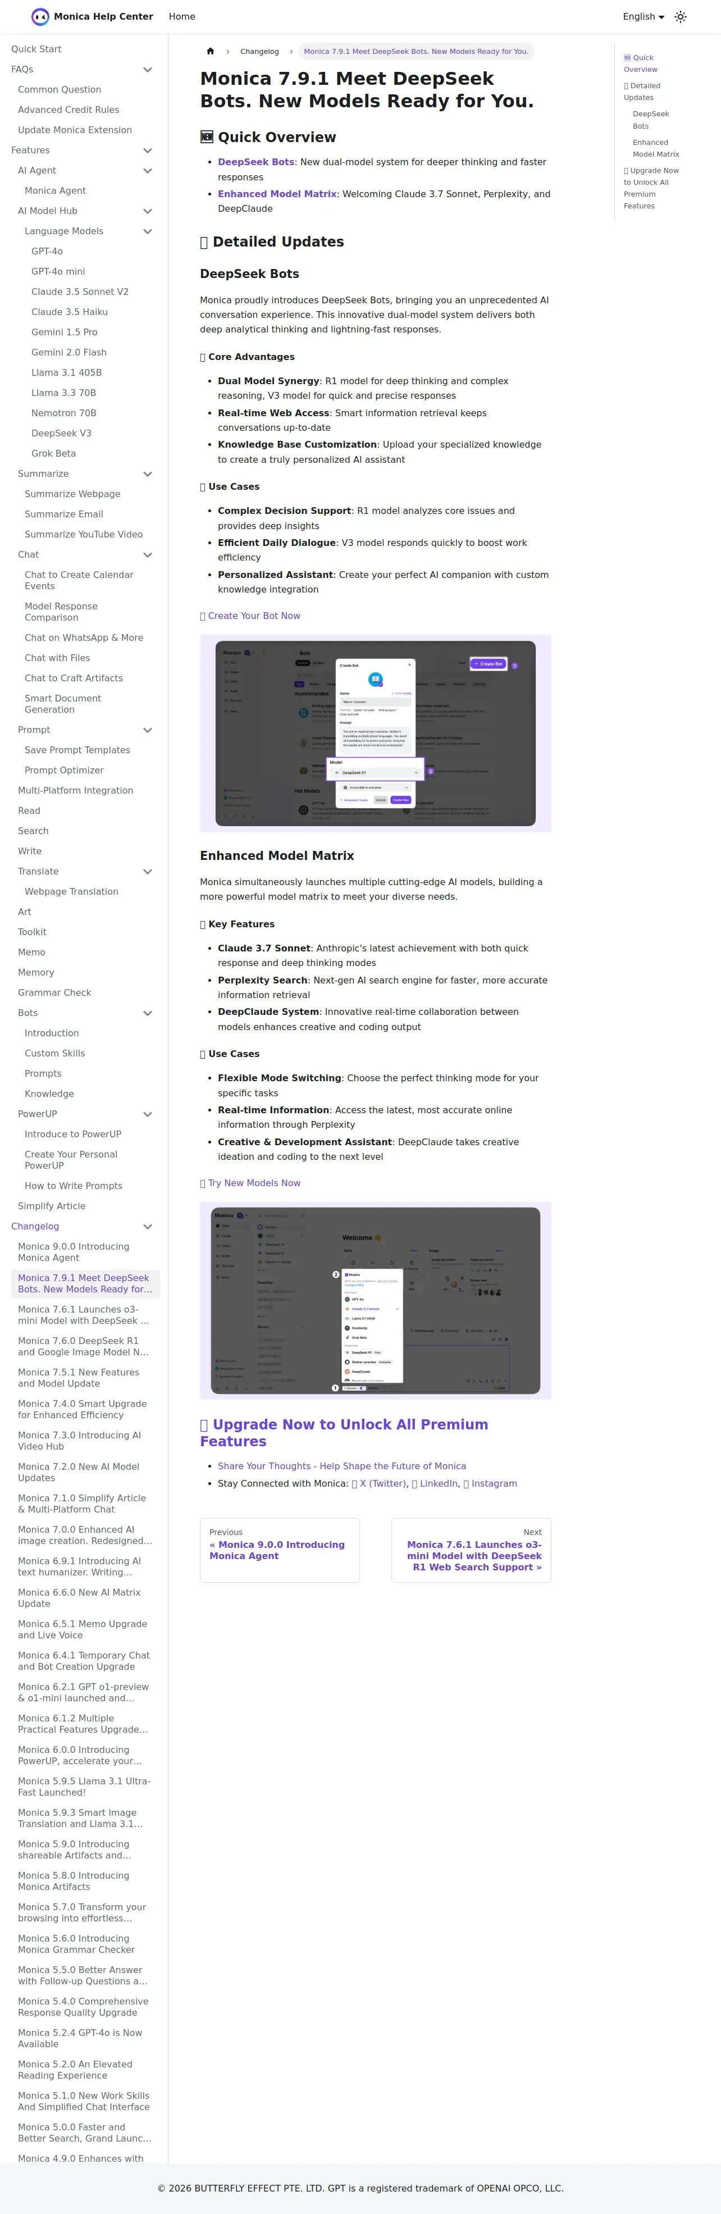This screenshot has width=721, height=2214.
Task: Open Grammar Check page
Action: 54,992
